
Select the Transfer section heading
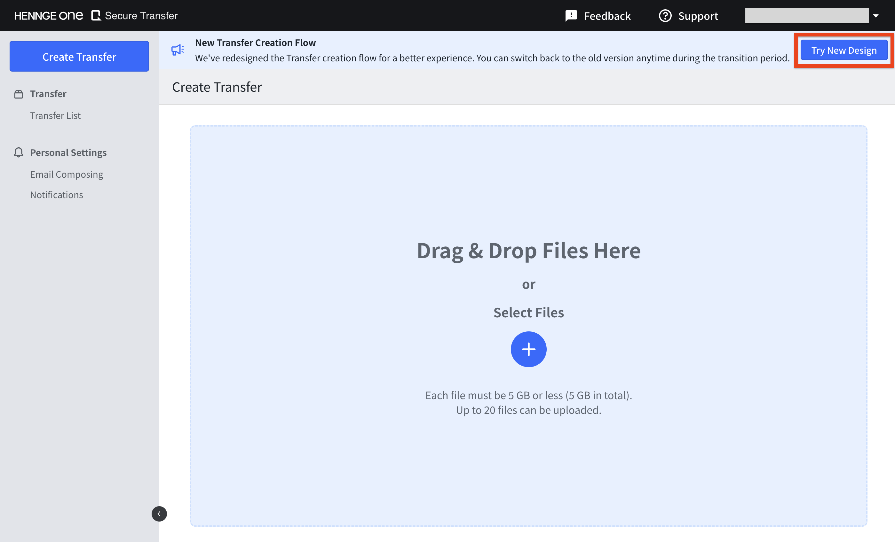[48, 93]
